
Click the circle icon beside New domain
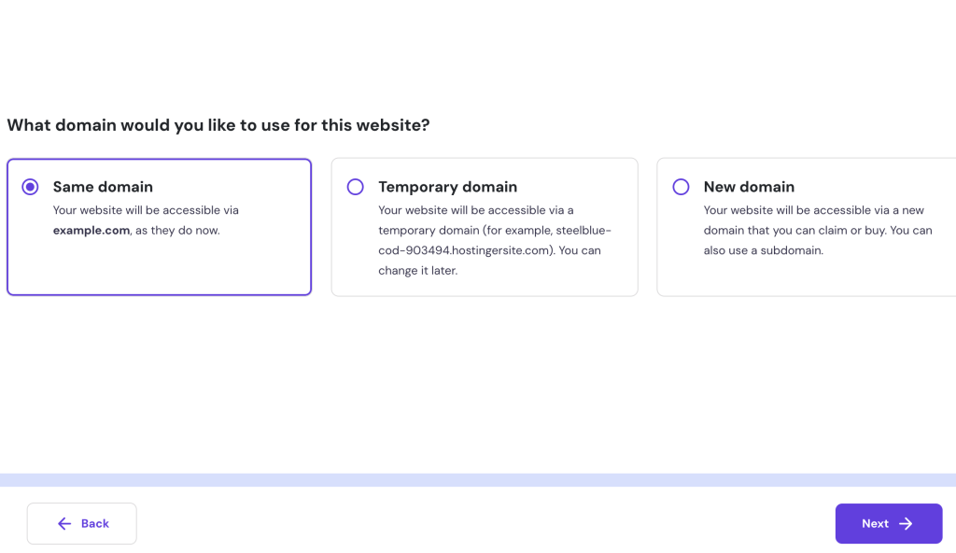pos(681,187)
